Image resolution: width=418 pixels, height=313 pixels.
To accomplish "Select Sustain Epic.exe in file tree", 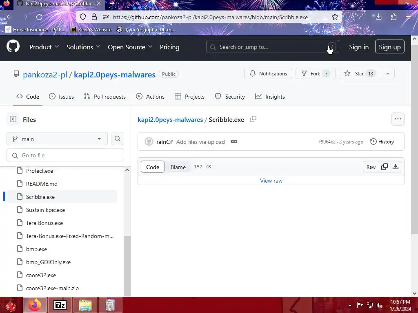I will (46, 210).
